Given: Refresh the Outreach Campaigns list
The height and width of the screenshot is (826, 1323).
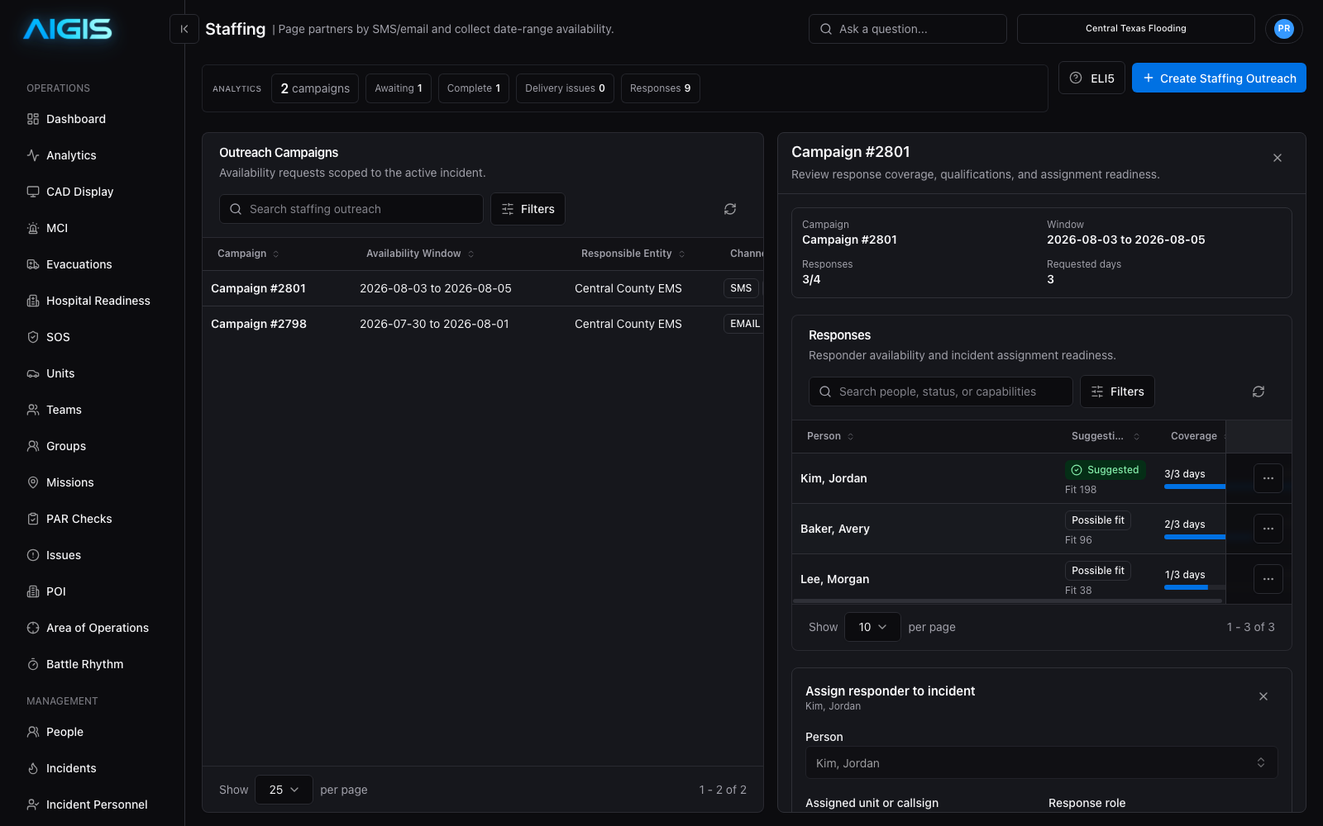Looking at the screenshot, I should pyautogui.click(x=730, y=209).
